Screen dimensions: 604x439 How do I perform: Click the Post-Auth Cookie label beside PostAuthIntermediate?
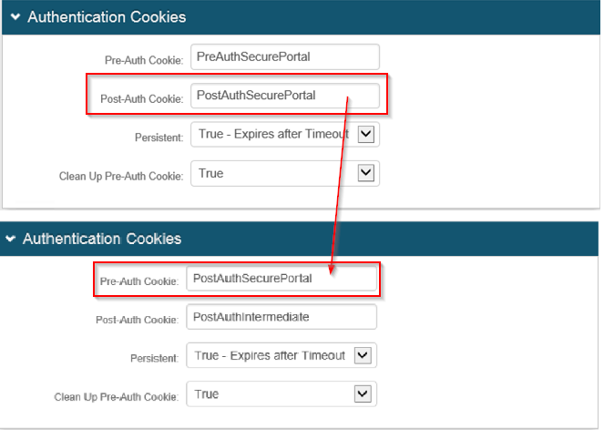pyautogui.click(x=138, y=320)
